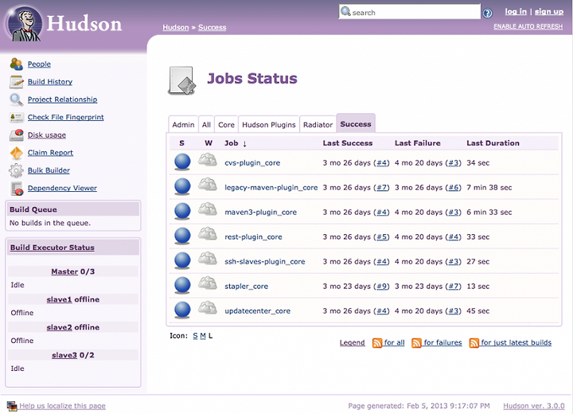Click Help us localize this page
This screenshot has height=414, width=573.
(x=63, y=405)
